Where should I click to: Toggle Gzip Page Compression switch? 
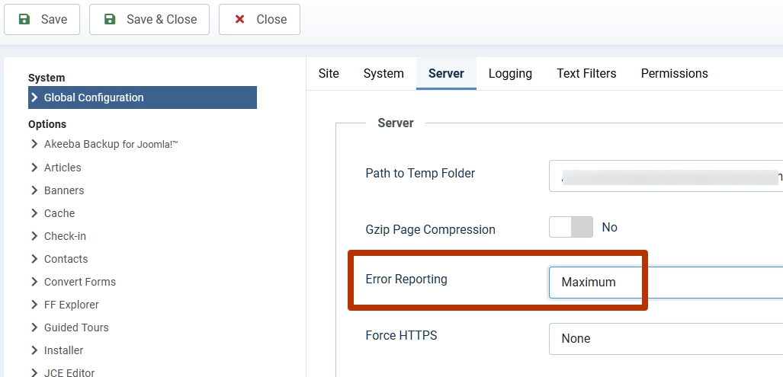[570, 227]
